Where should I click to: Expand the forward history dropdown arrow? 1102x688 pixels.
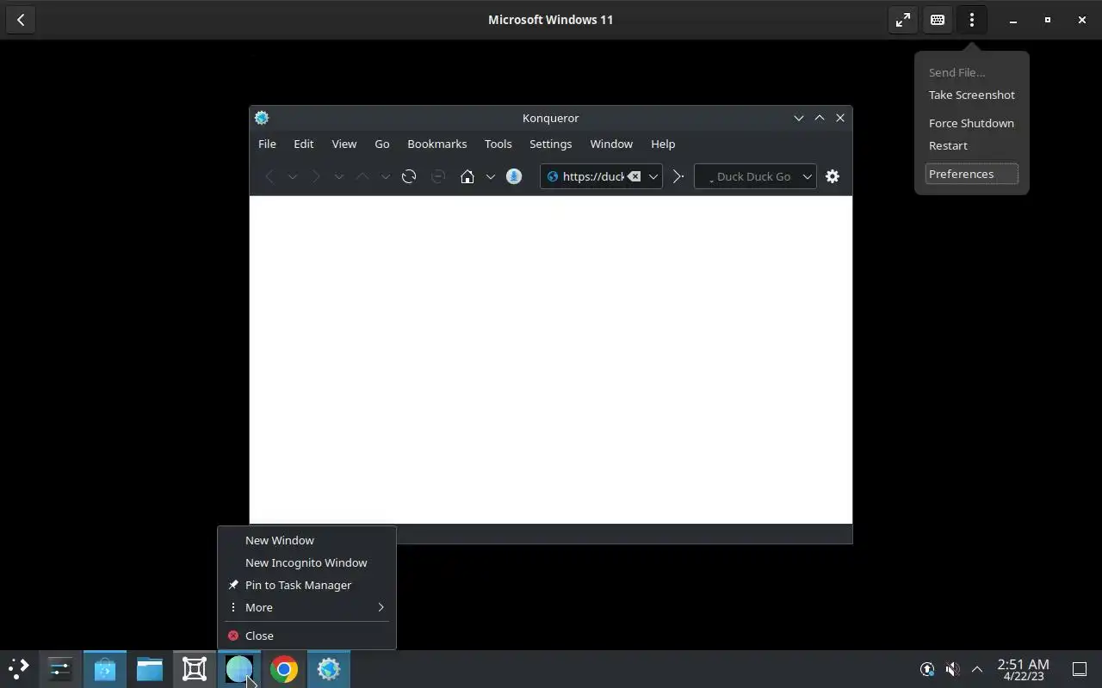pyautogui.click(x=339, y=176)
